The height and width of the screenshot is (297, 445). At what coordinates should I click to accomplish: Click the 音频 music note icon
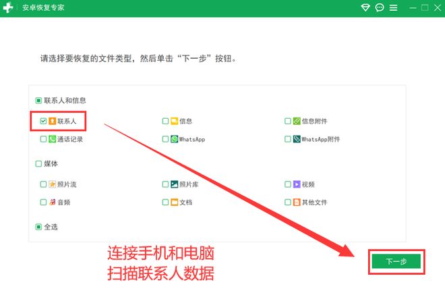point(52,202)
